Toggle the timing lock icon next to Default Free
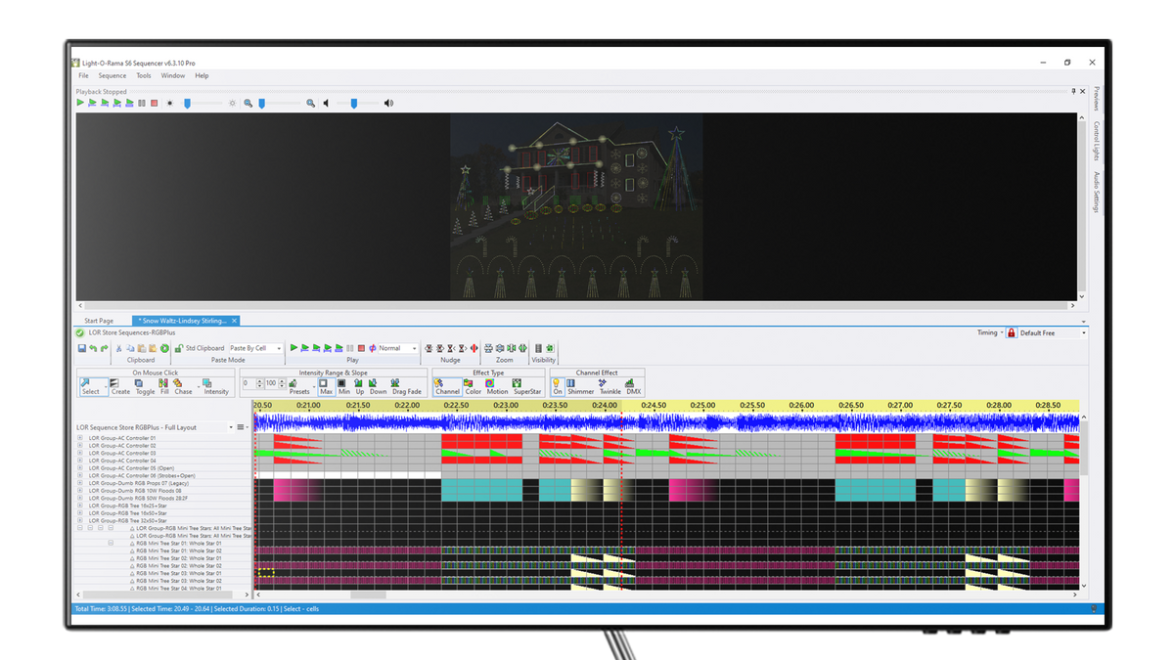The height and width of the screenshot is (660, 1174). point(1012,333)
